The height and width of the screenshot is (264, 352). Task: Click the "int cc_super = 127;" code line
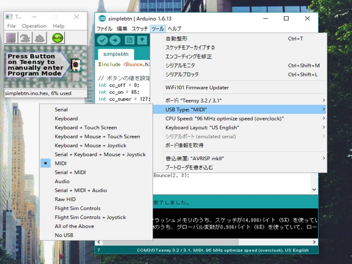pos(124,99)
